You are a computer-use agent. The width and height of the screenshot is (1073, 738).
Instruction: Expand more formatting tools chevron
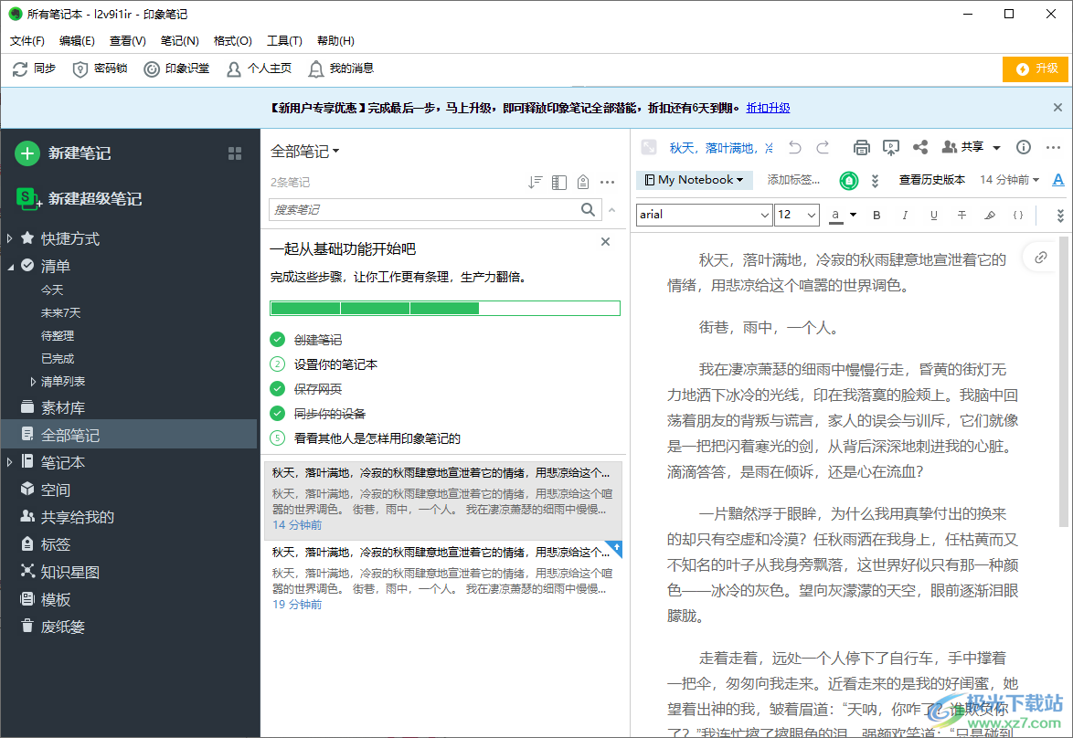[1060, 216]
